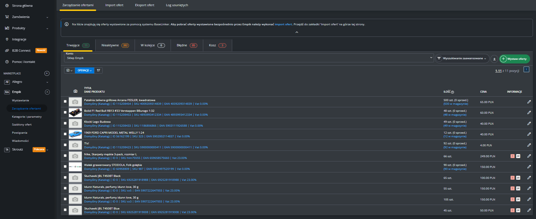Tick the checkbox for Klocki Lego Budowa
The image size is (536, 219).
coord(65,123)
